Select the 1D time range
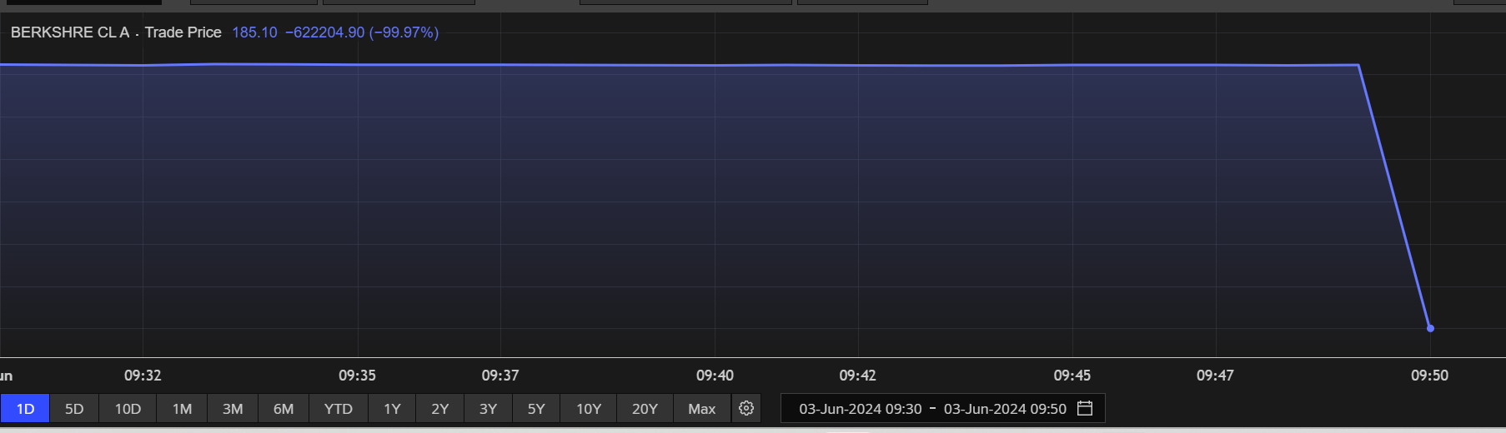The width and height of the screenshot is (1506, 433). click(x=25, y=409)
